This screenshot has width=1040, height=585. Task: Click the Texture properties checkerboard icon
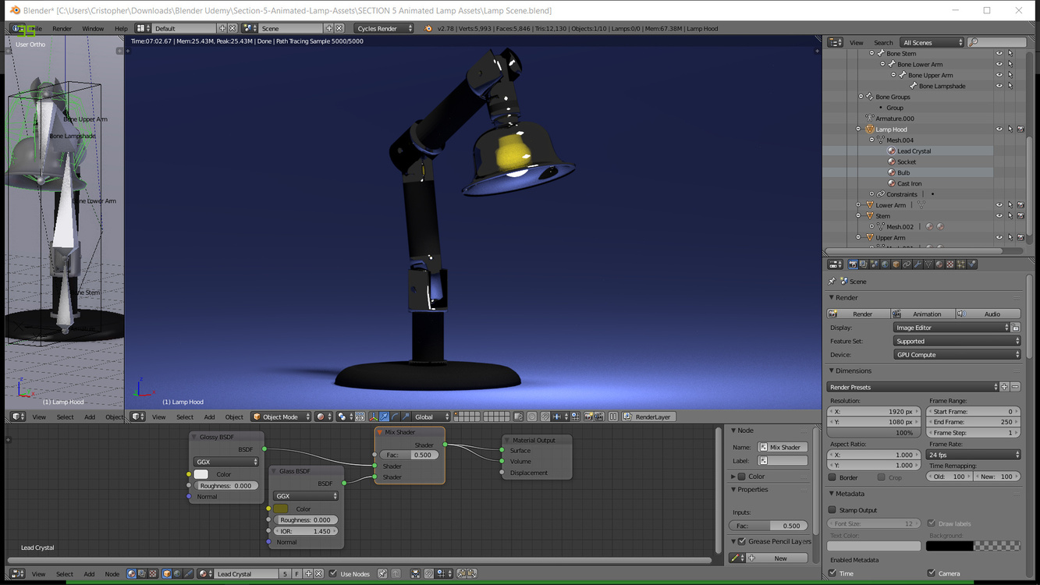[x=950, y=264]
